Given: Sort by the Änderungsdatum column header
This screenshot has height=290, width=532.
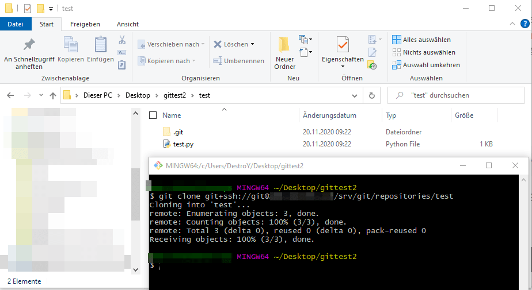Looking at the screenshot, I should (329, 115).
